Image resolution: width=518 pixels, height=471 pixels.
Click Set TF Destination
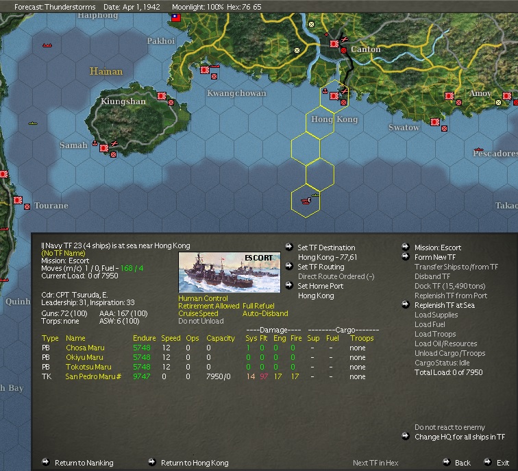click(x=326, y=247)
